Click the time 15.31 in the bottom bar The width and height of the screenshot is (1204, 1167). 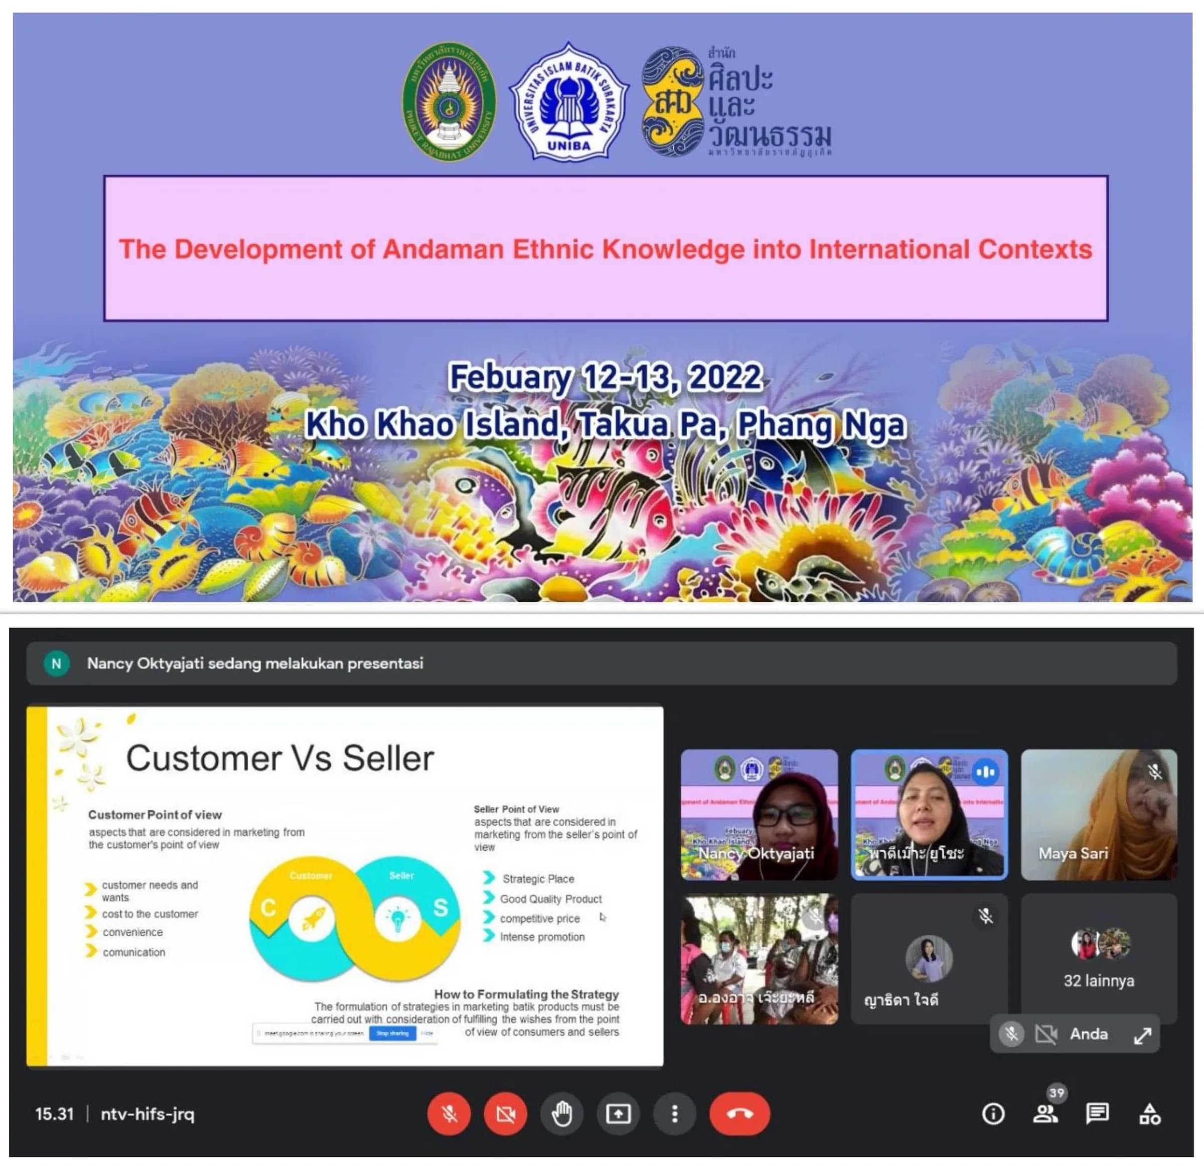pos(54,1114)
